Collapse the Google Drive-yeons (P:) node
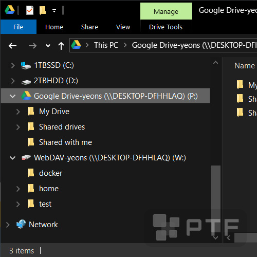 pos(12,96)
